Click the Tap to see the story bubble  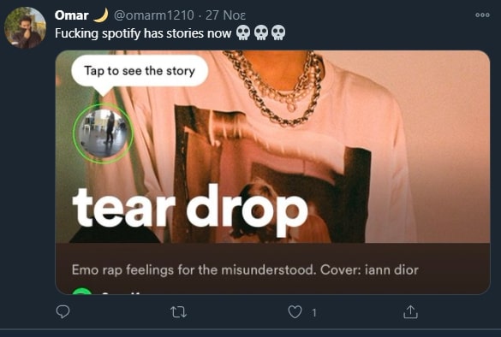tap(140, 71)
